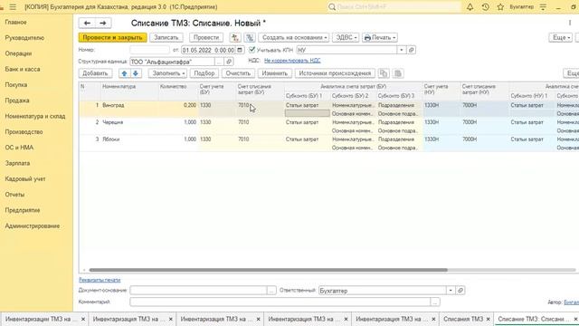579x326 pixels.
Task: Toggle the Учитывать КПН checkbox
Action: [x=252, y=50]
